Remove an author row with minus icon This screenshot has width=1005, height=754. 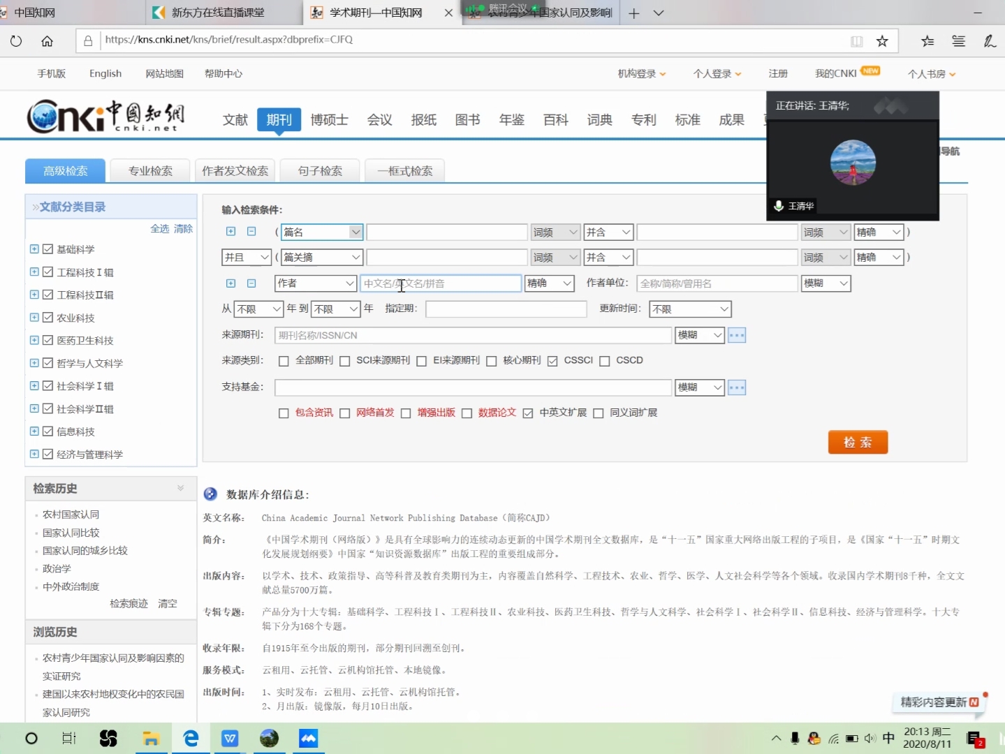(x=251, y=283)
